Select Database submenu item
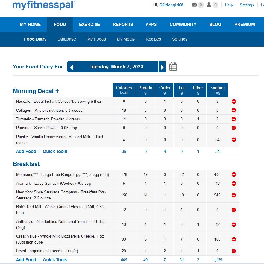This screenshot has width=264, height=264. [x=67, y=39]
